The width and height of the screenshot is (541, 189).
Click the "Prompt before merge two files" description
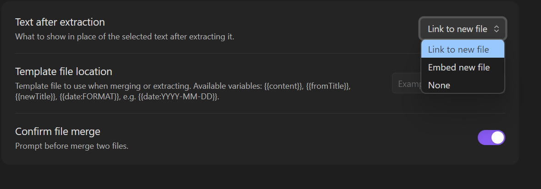coord(72,146)
